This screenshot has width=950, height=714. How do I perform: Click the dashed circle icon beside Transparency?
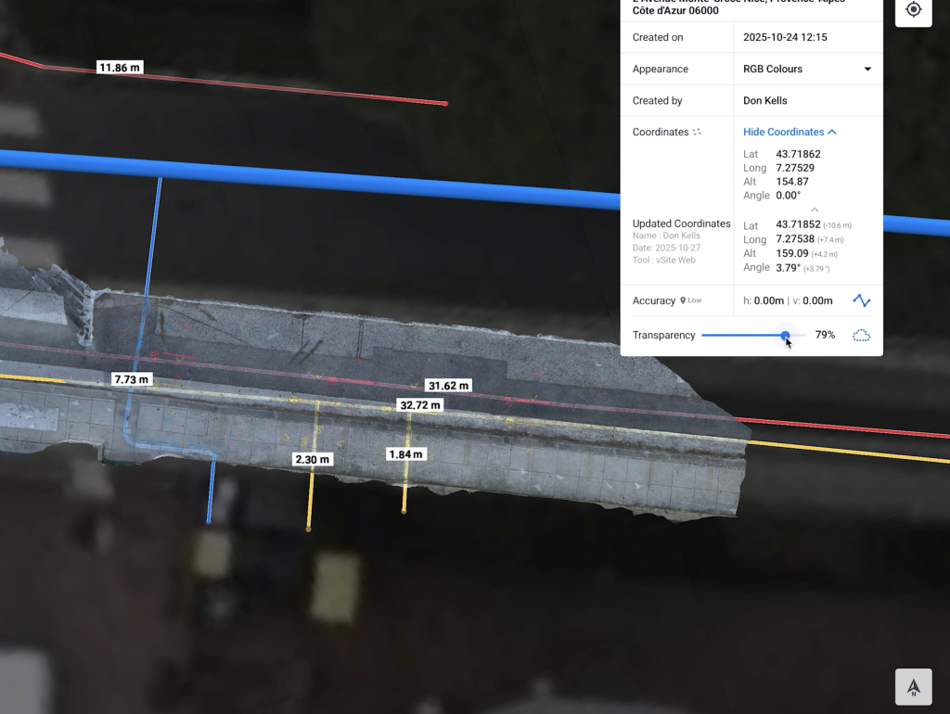coord(861,335)
